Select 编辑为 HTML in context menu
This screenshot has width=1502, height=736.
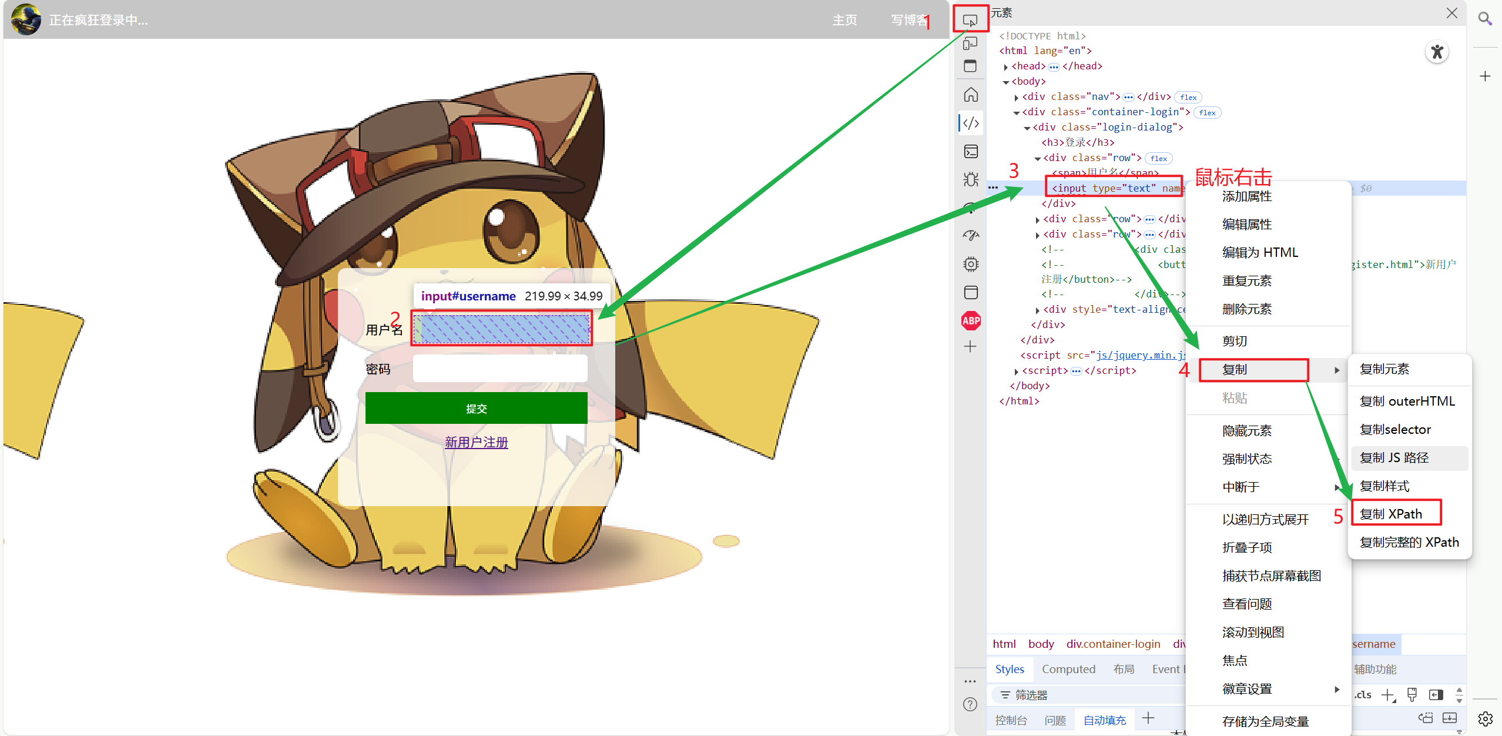coord(1259,253)
